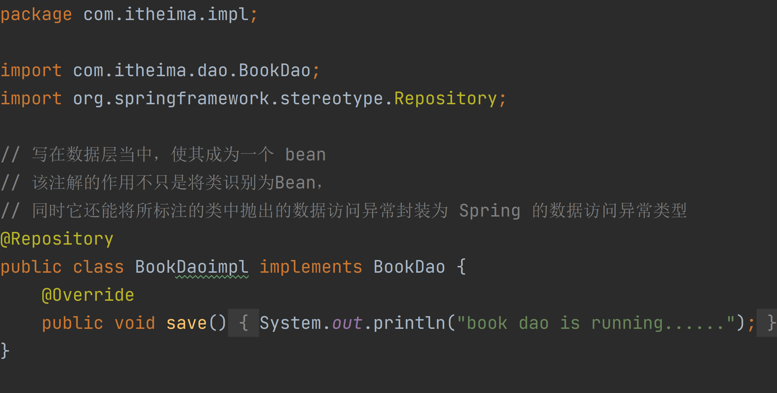The width and height of the screenshot is (777, 393).
Task: Click the @Repository annotation above the class
Action: (x=57, y=239)
